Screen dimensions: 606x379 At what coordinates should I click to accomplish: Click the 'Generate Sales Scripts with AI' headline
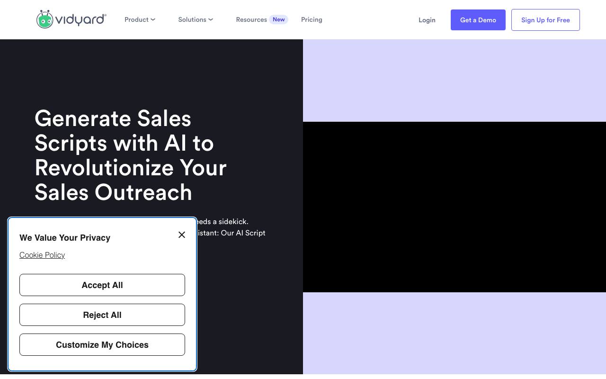pyautogui.click(x=131, y=155)
